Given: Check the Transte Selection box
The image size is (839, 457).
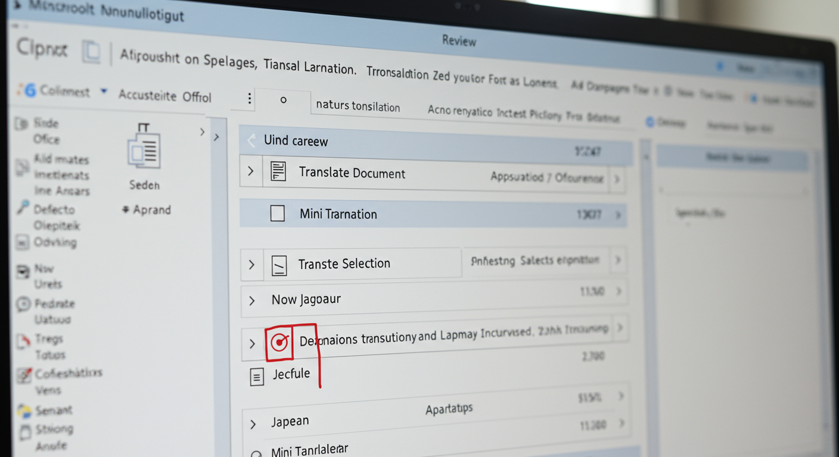Looking at the screenshot, I should [279, 264].
